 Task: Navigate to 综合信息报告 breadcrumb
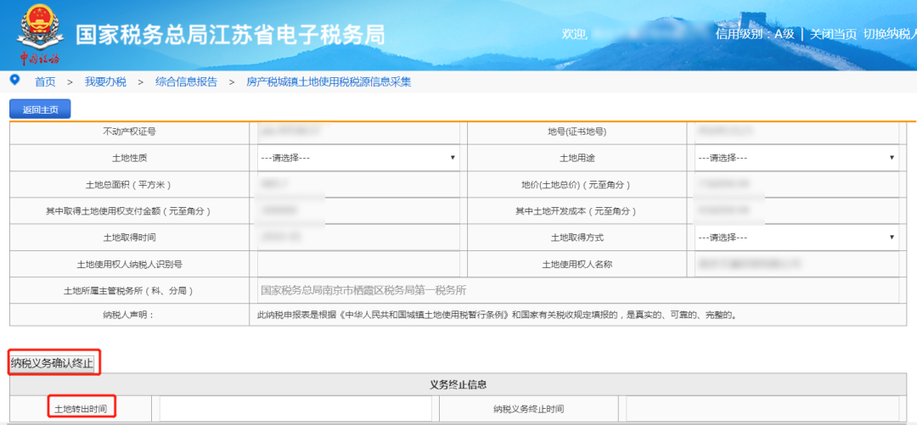tap(186, 82)
